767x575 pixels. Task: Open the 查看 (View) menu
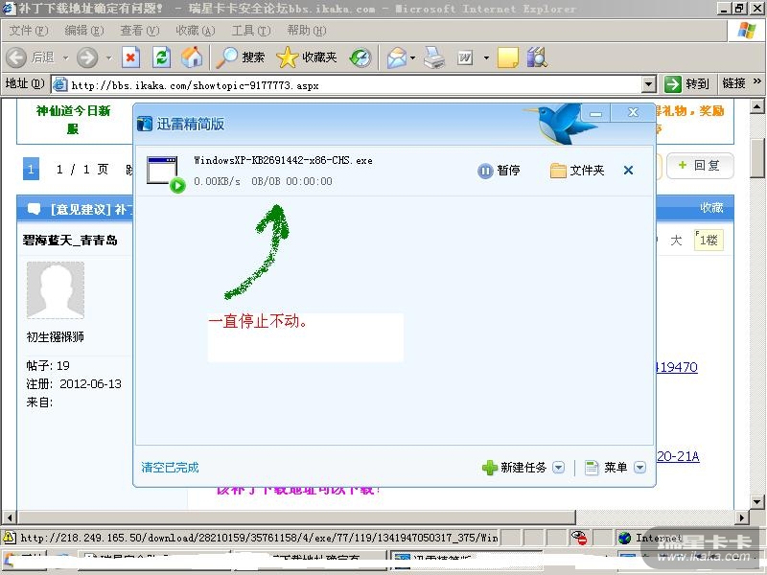pyautogui.click(x=140, y=31)
